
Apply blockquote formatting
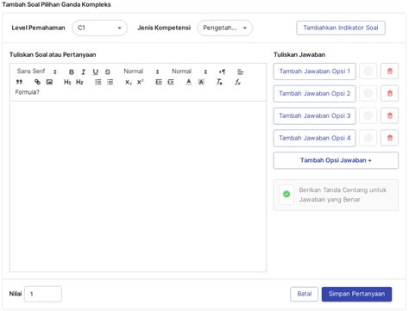[19, 82]
